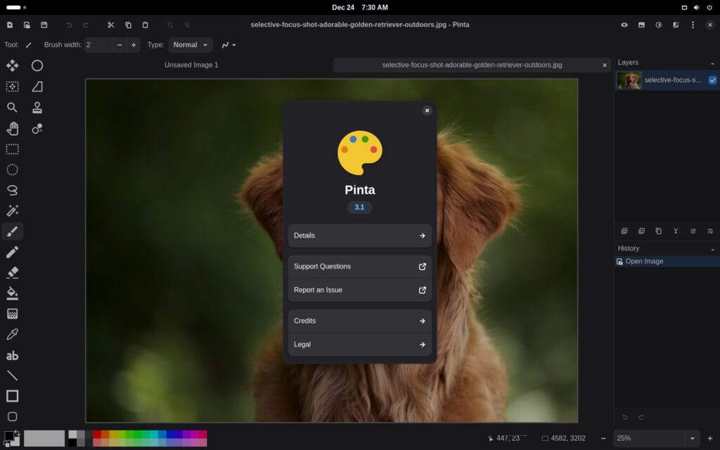Select the Paintbrush tool
The width and height of the screenshot is (720, 450).
pos(13,231)
